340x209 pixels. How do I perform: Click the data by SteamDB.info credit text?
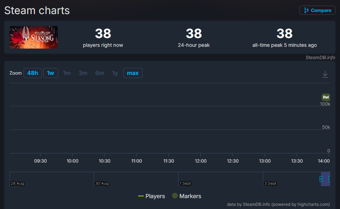coord(278,204)
